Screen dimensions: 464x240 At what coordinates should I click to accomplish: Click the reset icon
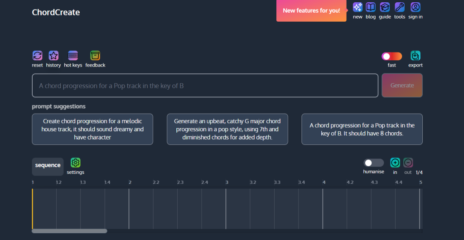(37, 56)
